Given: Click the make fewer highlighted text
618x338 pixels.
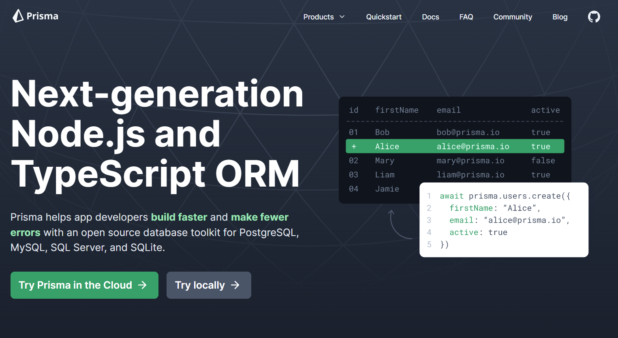Looking at the screenshot, I should pos(260,217).
